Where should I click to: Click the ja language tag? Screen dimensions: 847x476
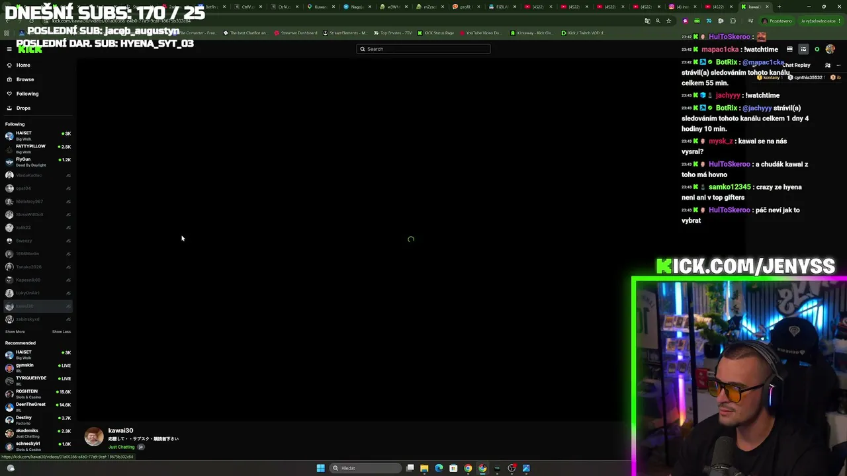(x=140, y=447)
